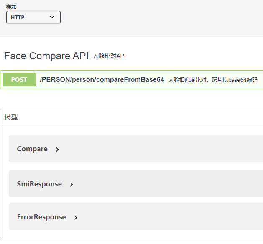263x244 pixels.
Task: Click the chevron next to SmiResponse
Action: [71, 185]
